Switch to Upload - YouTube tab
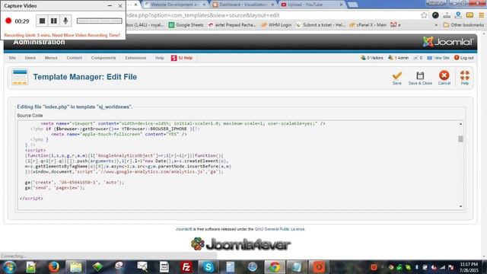This screenshot has height=274, width=487. click(311, 5)
